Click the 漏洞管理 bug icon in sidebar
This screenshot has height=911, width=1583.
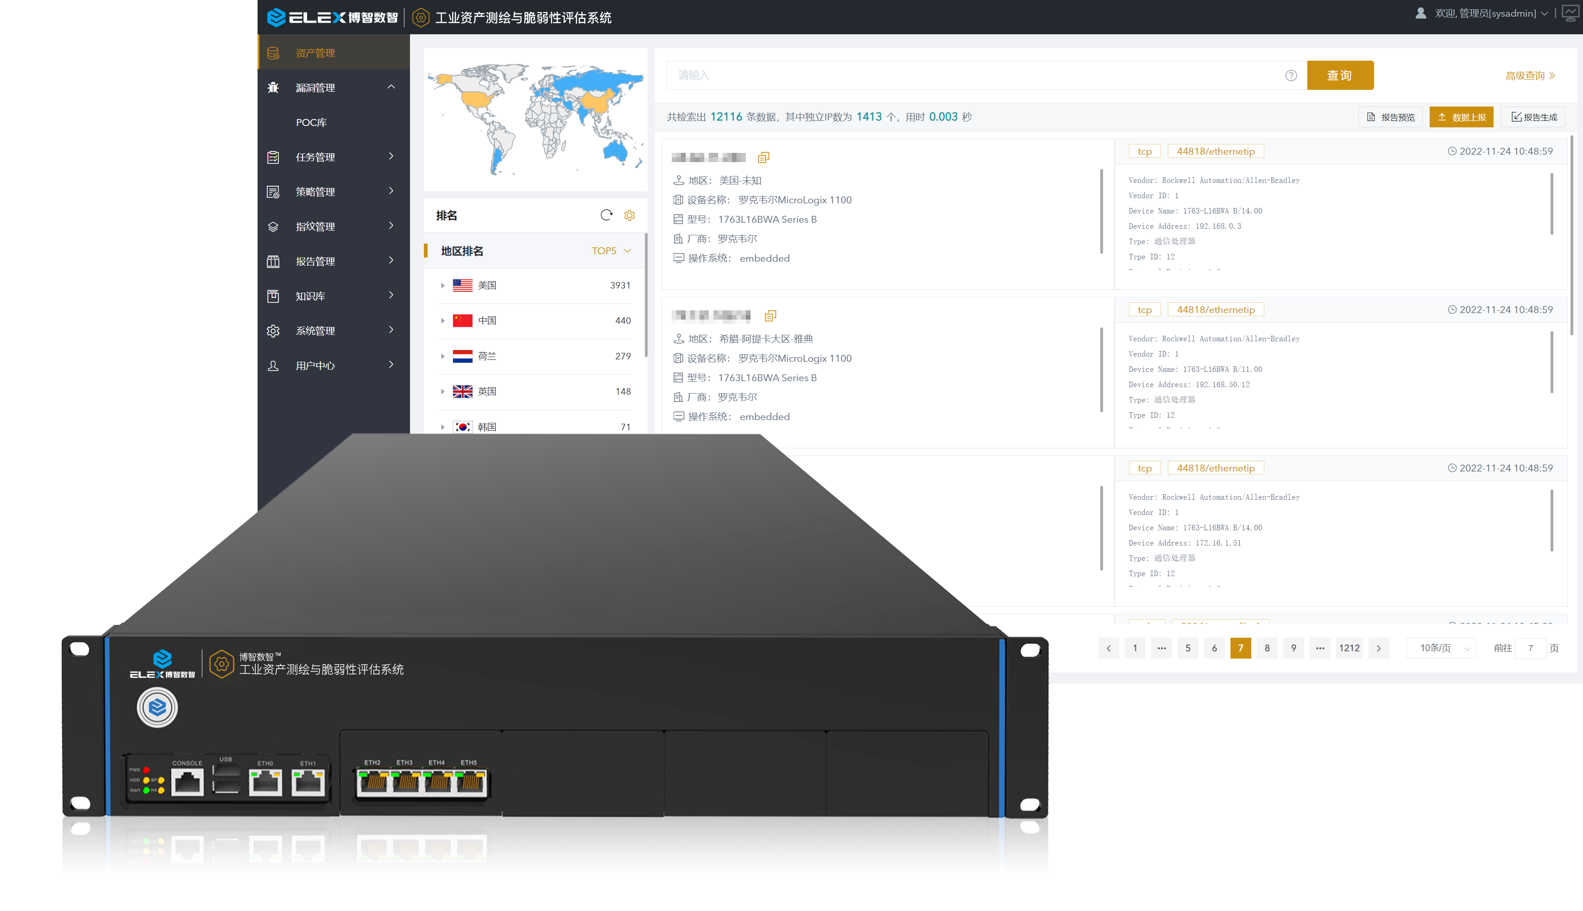tap(273, 88)
